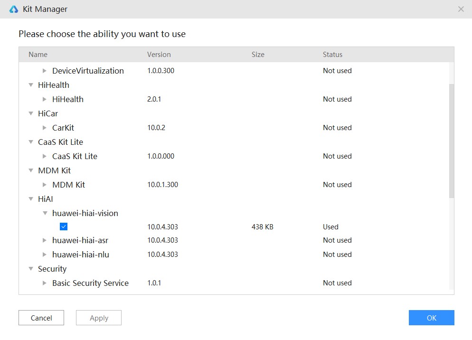472x340 pixels.
Task: Select the huawei-hiai-asr label
Action: point(80,240)
